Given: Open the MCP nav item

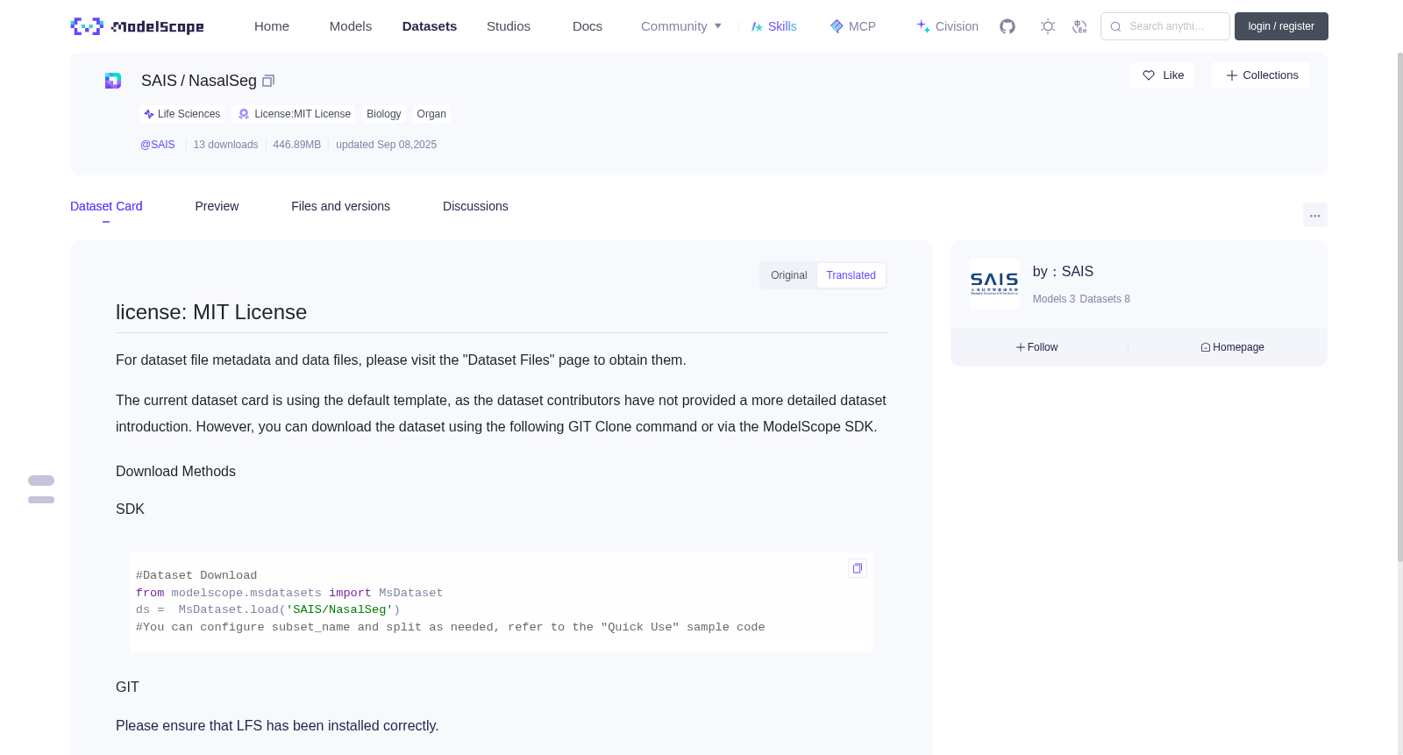Looking at the screenshot, I should point(852,26).
